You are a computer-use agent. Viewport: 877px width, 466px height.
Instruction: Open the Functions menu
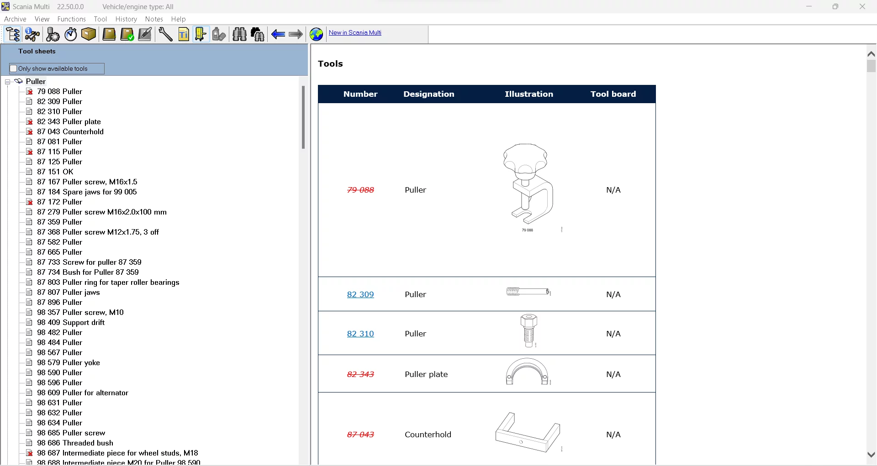(x=71, y=19)
